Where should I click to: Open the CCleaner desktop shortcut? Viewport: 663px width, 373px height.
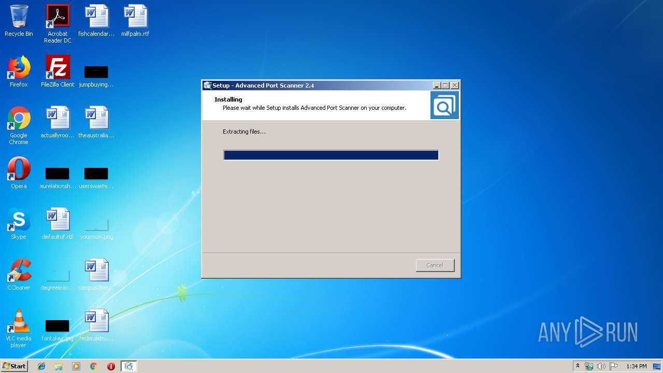19,275
